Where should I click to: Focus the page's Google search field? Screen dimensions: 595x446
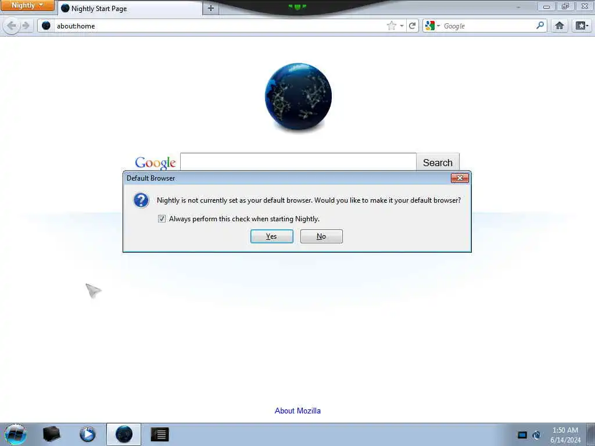[298, 162]
